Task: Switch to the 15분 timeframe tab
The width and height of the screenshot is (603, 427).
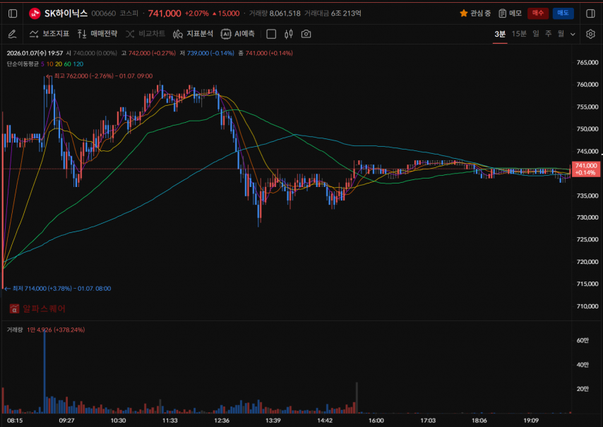Action: point(519,34)
